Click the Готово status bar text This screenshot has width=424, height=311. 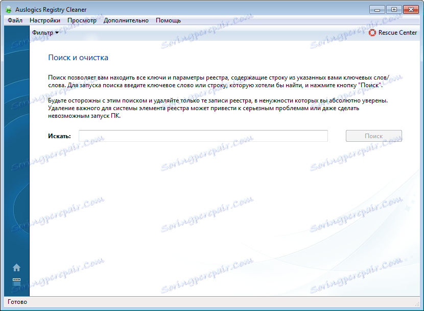tap(17, 302)
